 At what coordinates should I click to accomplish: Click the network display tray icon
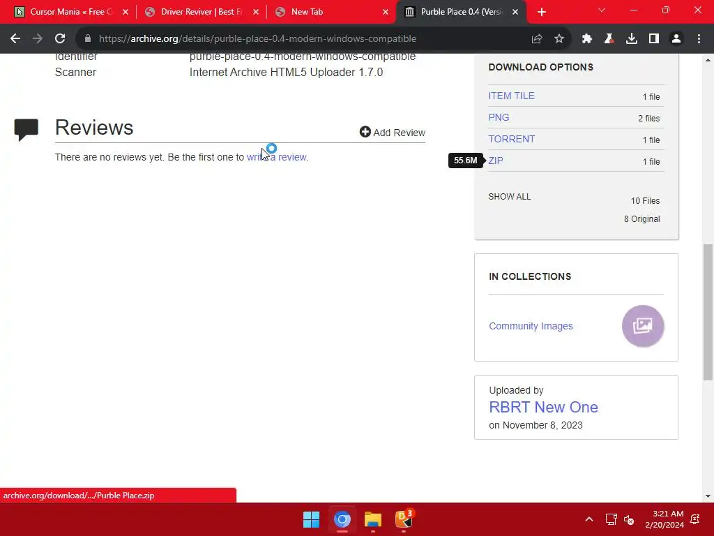click(x=611, y=519)
